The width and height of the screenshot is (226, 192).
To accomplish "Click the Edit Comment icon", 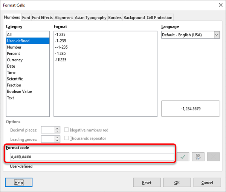I will [x=198, y=156].
